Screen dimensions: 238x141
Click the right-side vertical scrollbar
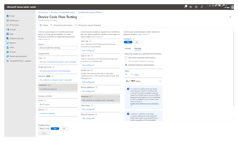tap(234, 69)
